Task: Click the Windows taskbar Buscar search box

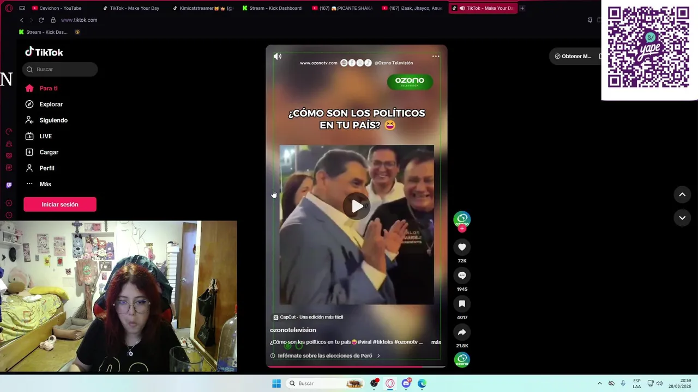Action: tap(326, 383)
